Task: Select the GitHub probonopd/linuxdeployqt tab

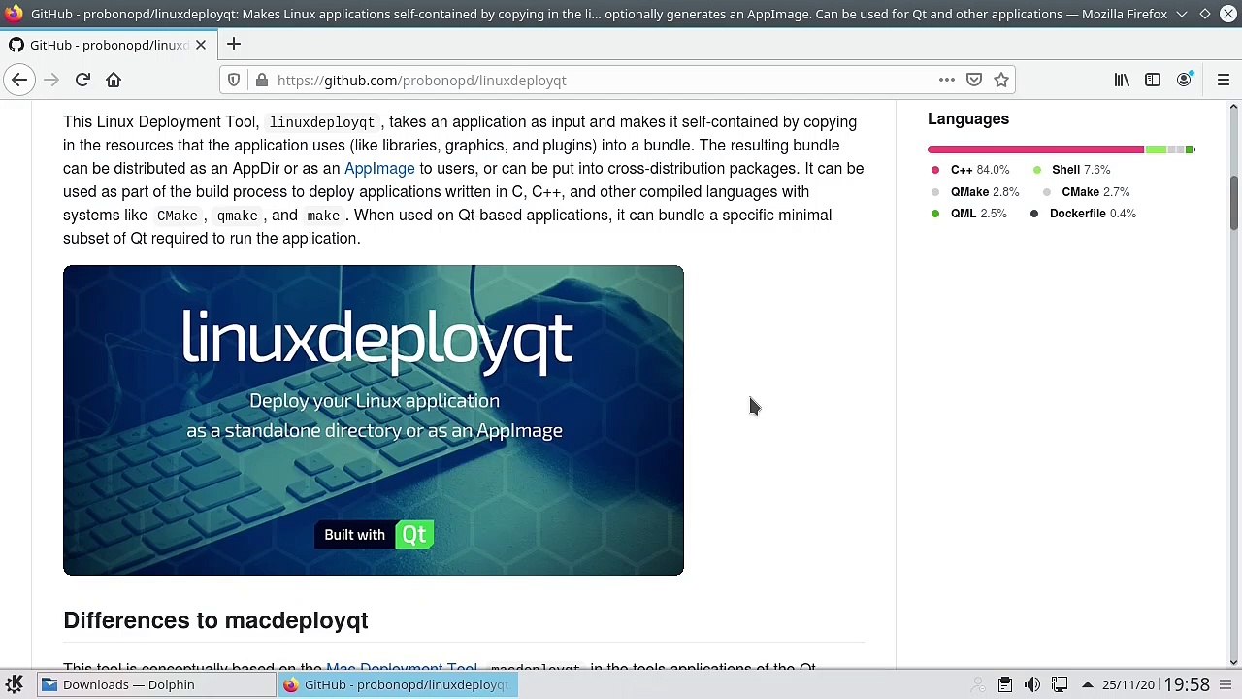Action: pos(107,45)
